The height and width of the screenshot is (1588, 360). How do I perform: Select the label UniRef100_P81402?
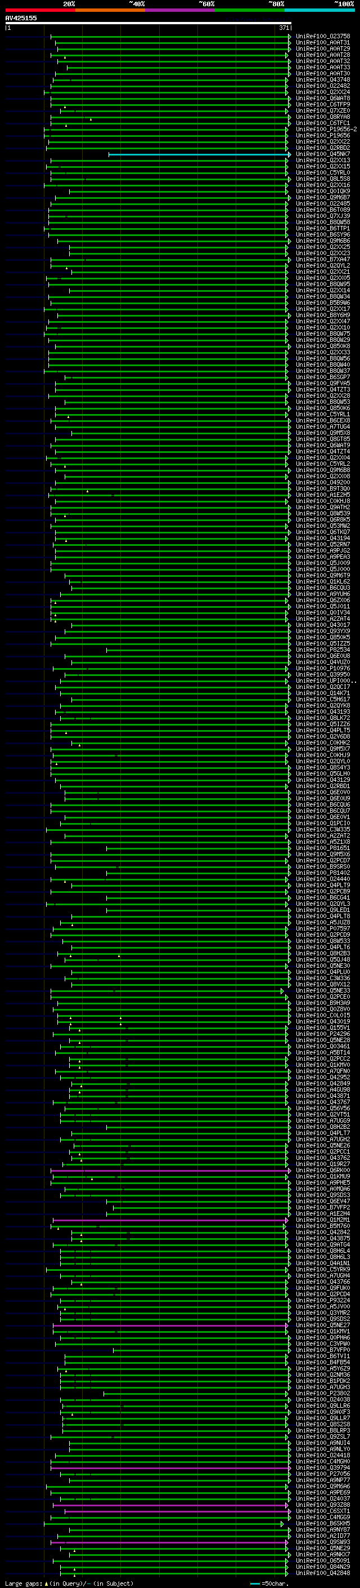coord(323,873)
